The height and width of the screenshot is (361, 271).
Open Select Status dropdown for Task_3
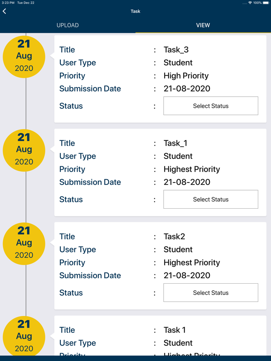pos(211,106)
